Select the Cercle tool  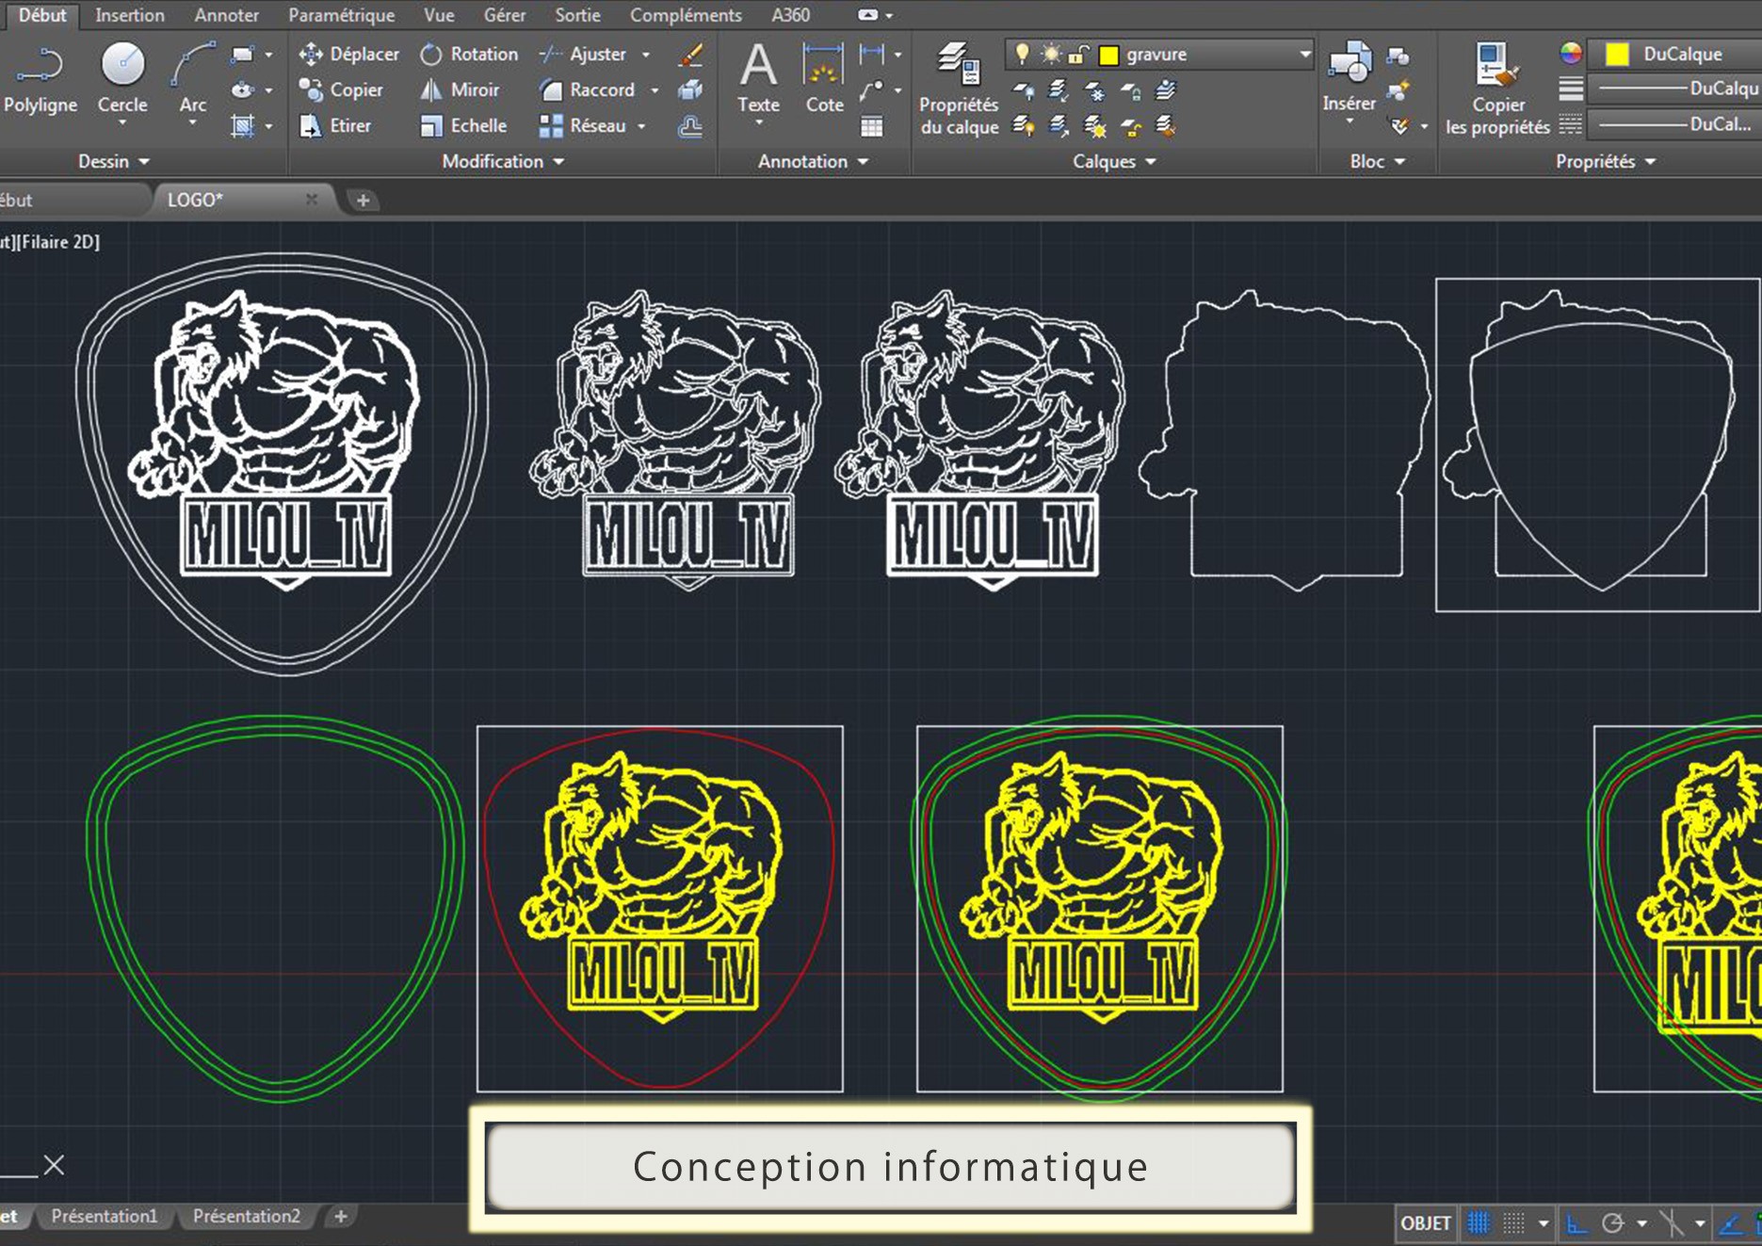(122, 79)
